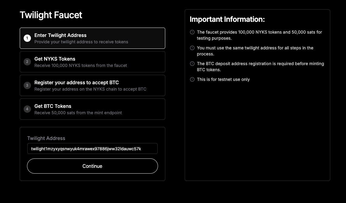The height and width of the screenshot is (203, 346).
Task: Jump to the Get BTC Tokens step
Action: pyautogui.click(x=53, y=106)
